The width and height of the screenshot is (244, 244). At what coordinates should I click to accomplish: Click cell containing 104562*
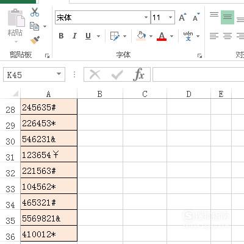pyautogui.click(x=49, y=186)
